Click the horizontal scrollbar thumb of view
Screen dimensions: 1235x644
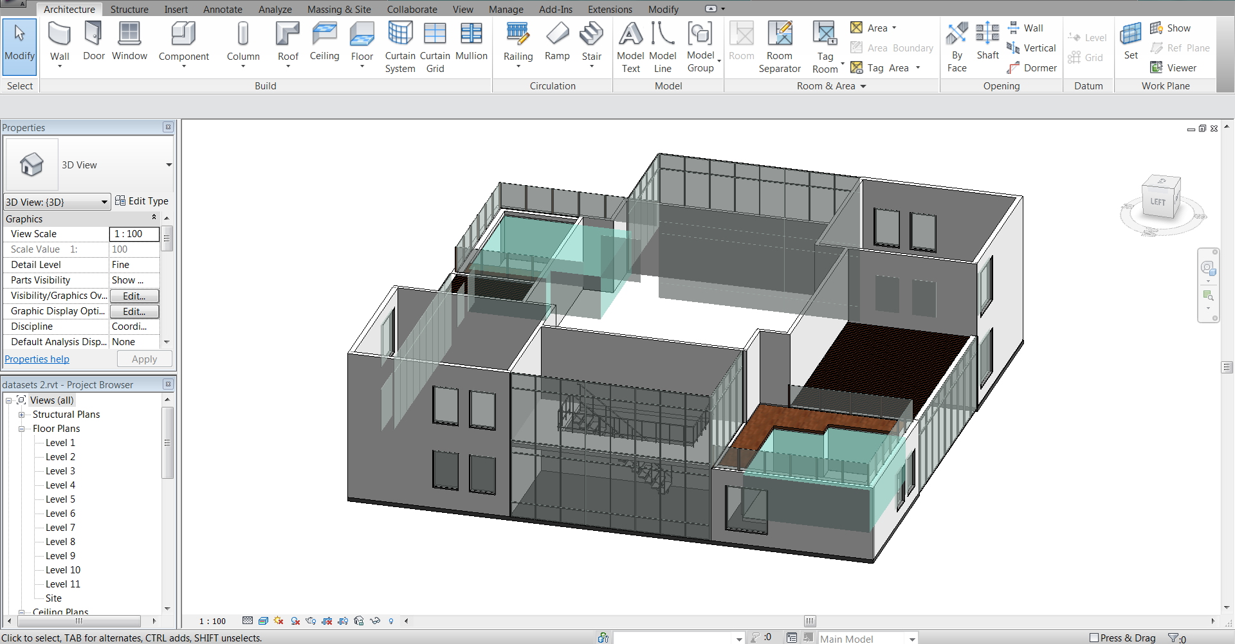pos(810,621)
